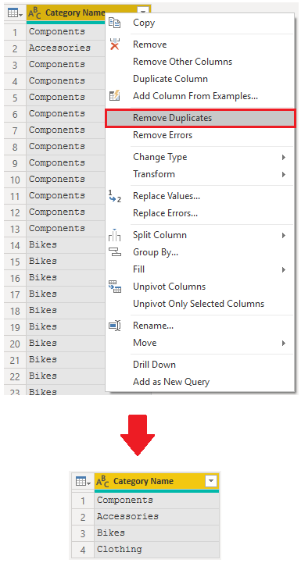Click the Rename icon
This screenshot has width=301, height=563.
(114, 326)
